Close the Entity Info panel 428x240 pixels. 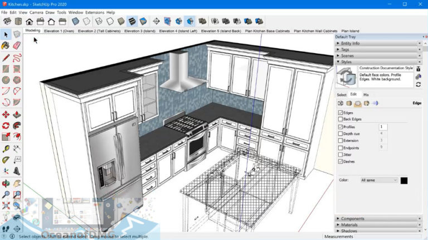[x=420, y=43]
